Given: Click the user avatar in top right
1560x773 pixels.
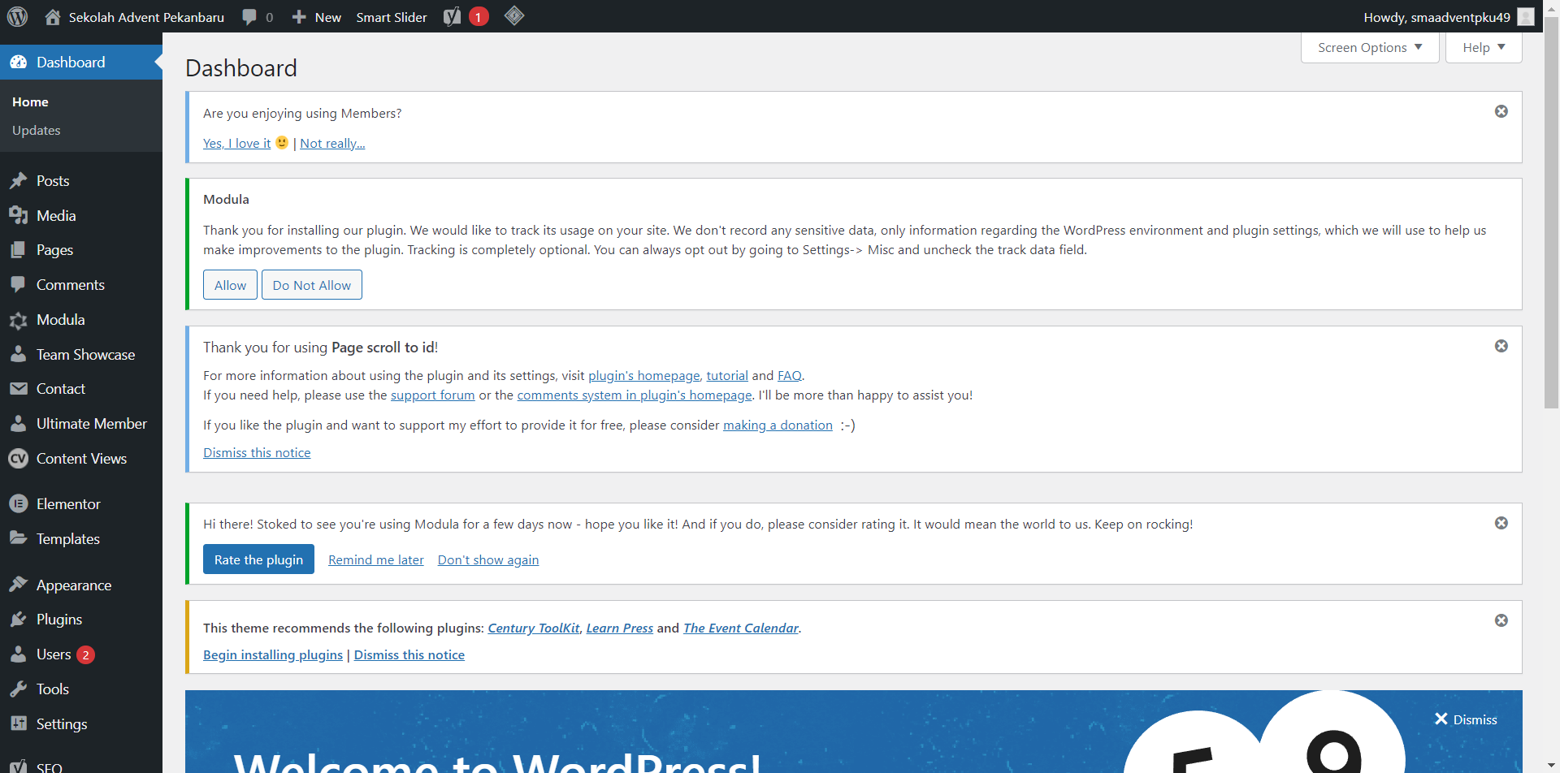Looking at the screenshot, I should (1526, 17).
